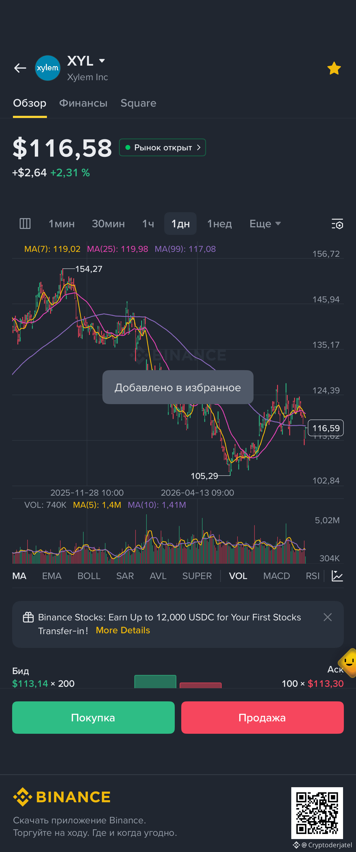Tap the +2,31 % change value
Viewport: 356px width, 852px height.
[70, 173]
